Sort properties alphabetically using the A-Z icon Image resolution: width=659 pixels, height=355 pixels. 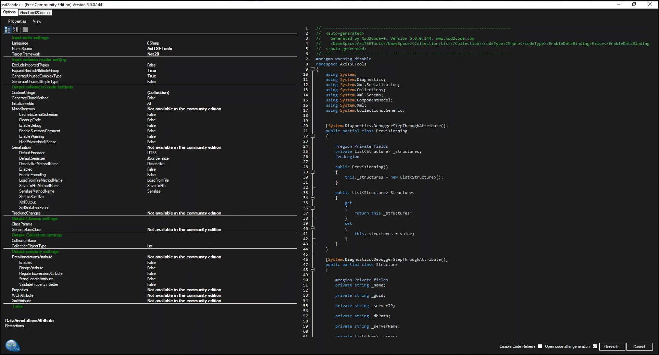tap(16, 30)
